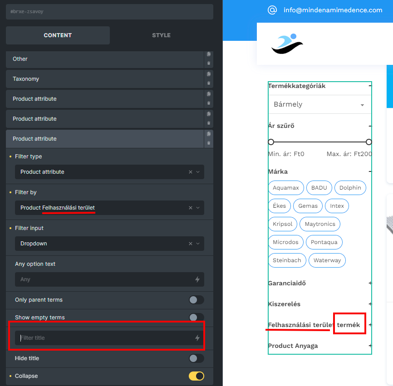Select the Intex brand filter
Viewport: 393px width, 386px height.
(x=336, y=205)
